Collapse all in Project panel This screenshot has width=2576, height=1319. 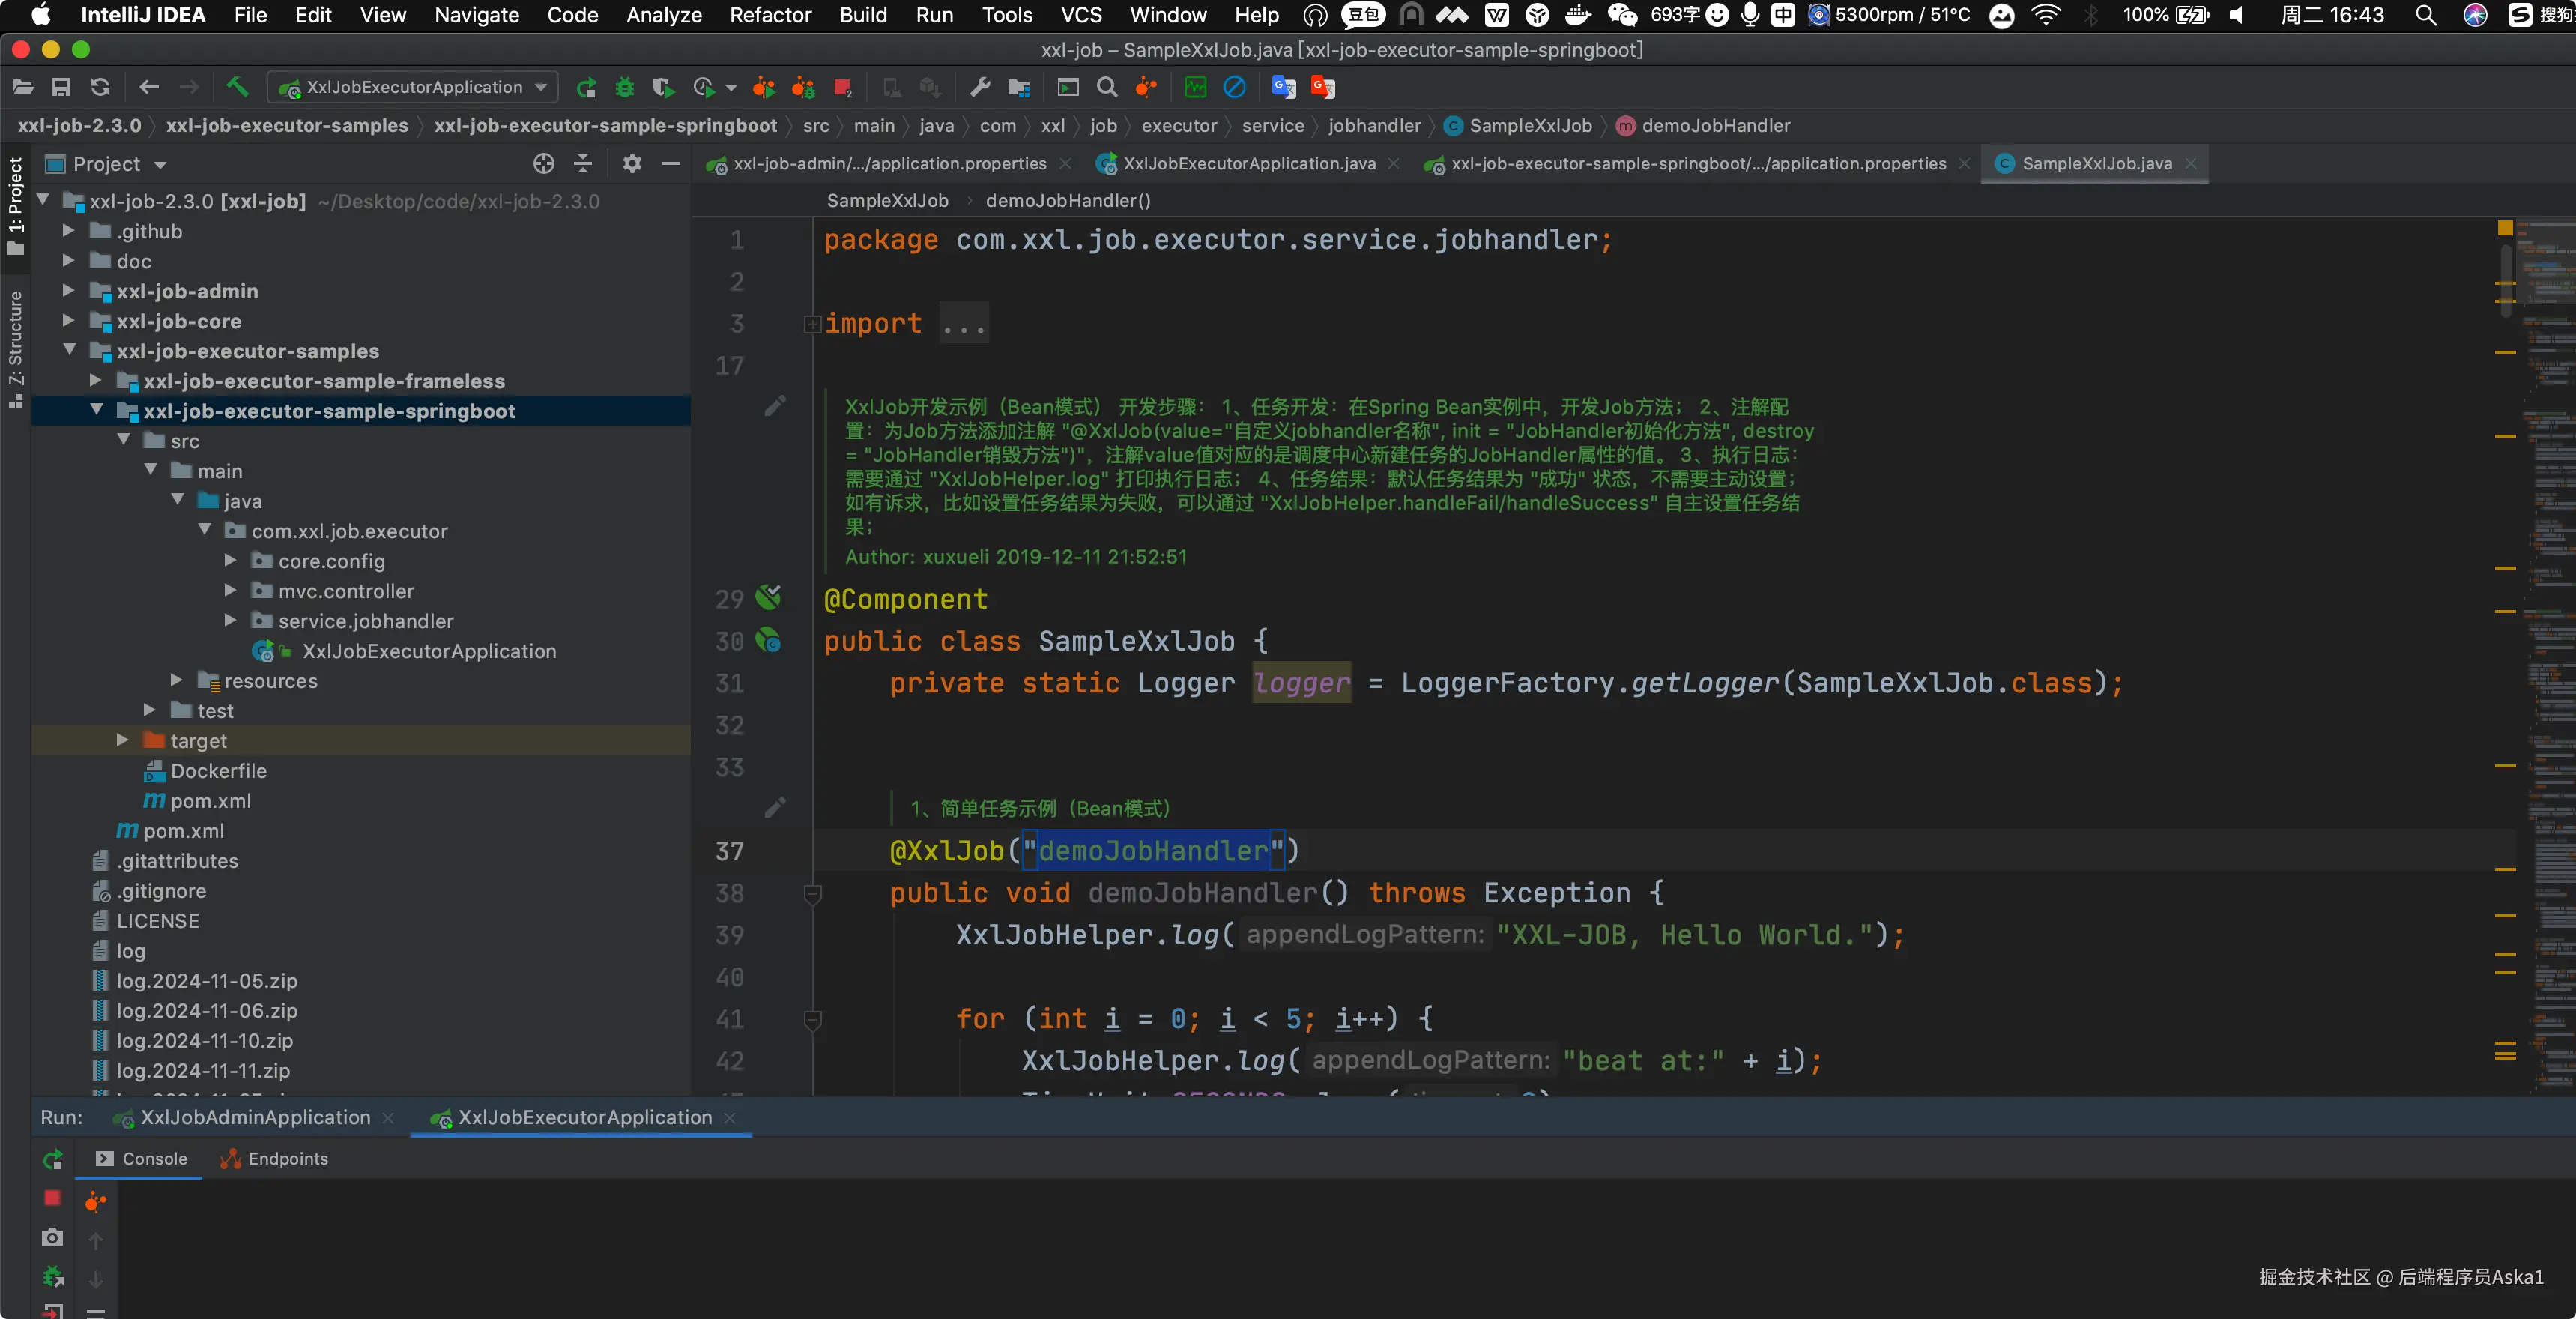[583, 164]
